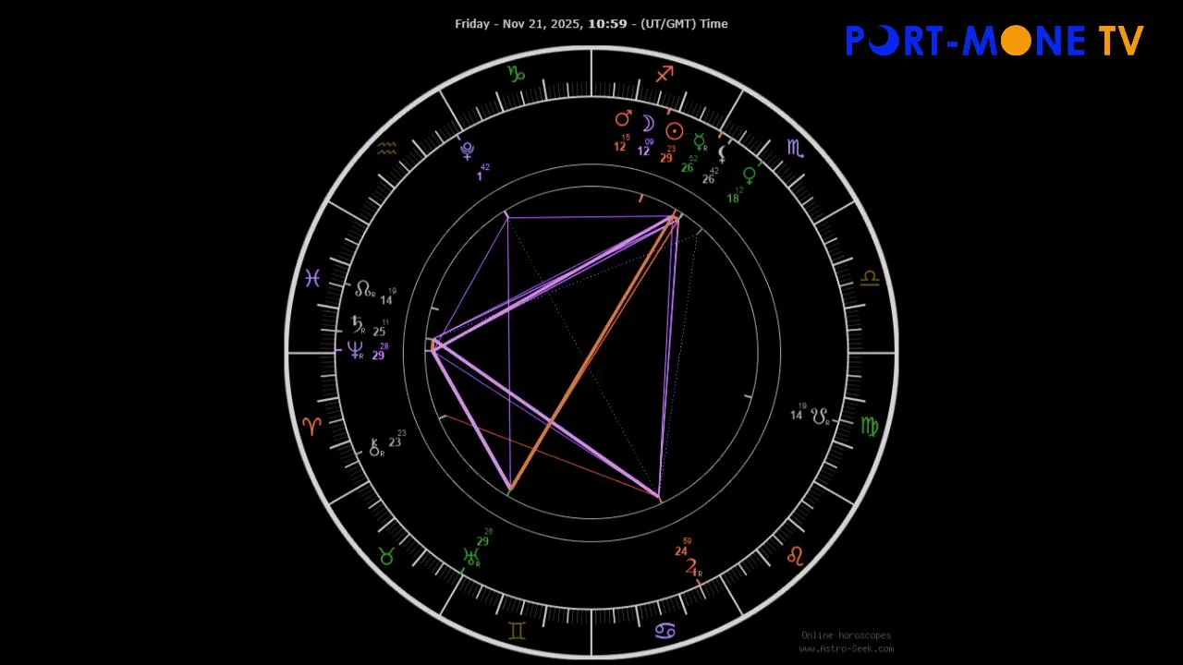
Task: Select the Aquarius wave glyph
Action: coord(387,148)
